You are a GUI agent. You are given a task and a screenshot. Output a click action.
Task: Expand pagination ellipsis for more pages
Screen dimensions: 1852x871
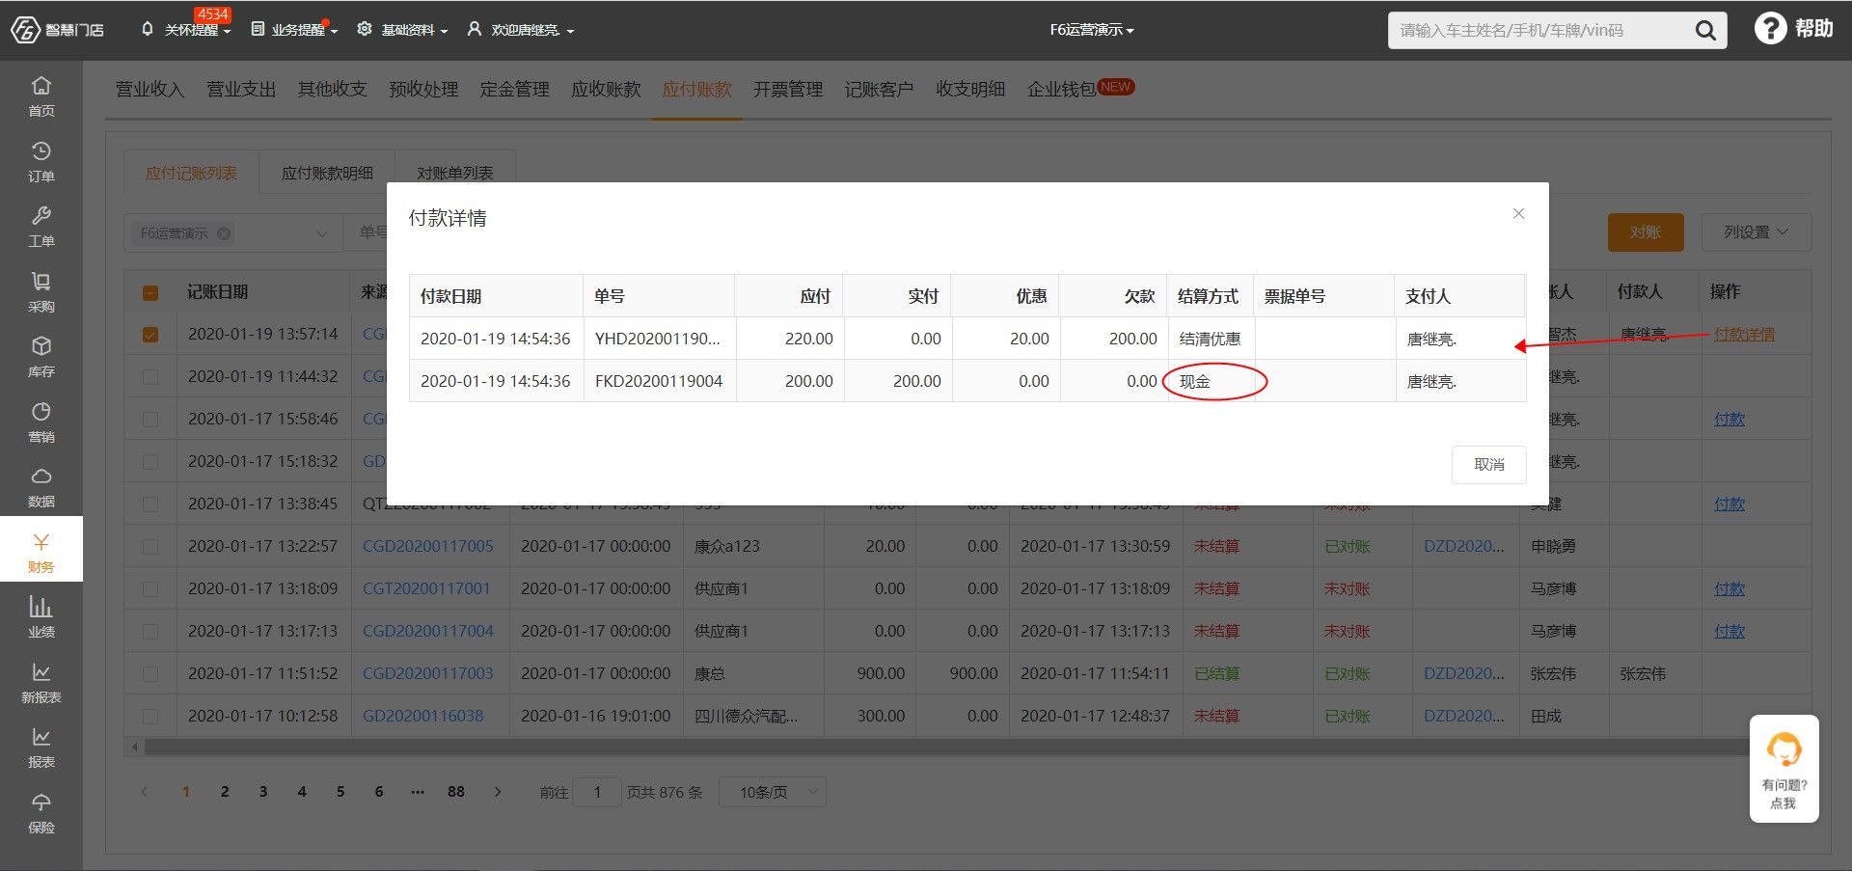(418, 792)
